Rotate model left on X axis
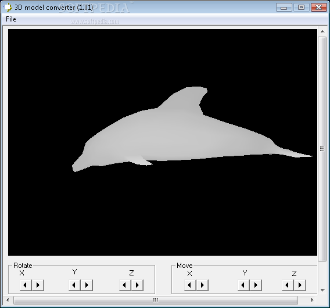Screen dimensions: 330x308 pos(26,285)
